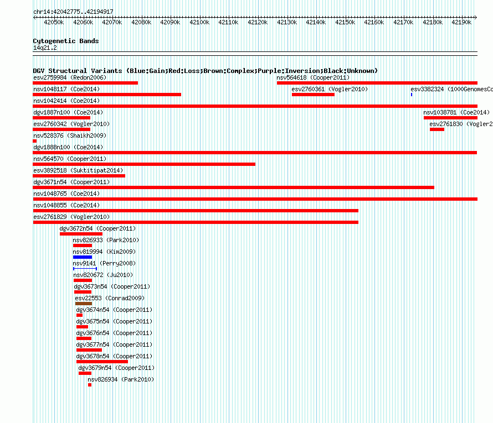The width and height of the screenshot is (493, 423).
Task: Select the nsv528376 tiny red loss bar
Action: click(34, 141)
